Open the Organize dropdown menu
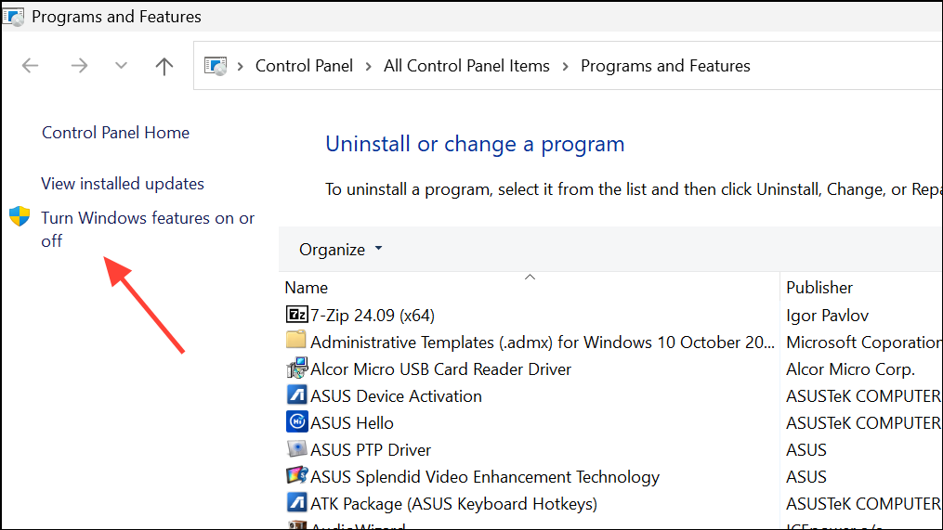Screen dimensions: 943x530 tap(340, 249)
